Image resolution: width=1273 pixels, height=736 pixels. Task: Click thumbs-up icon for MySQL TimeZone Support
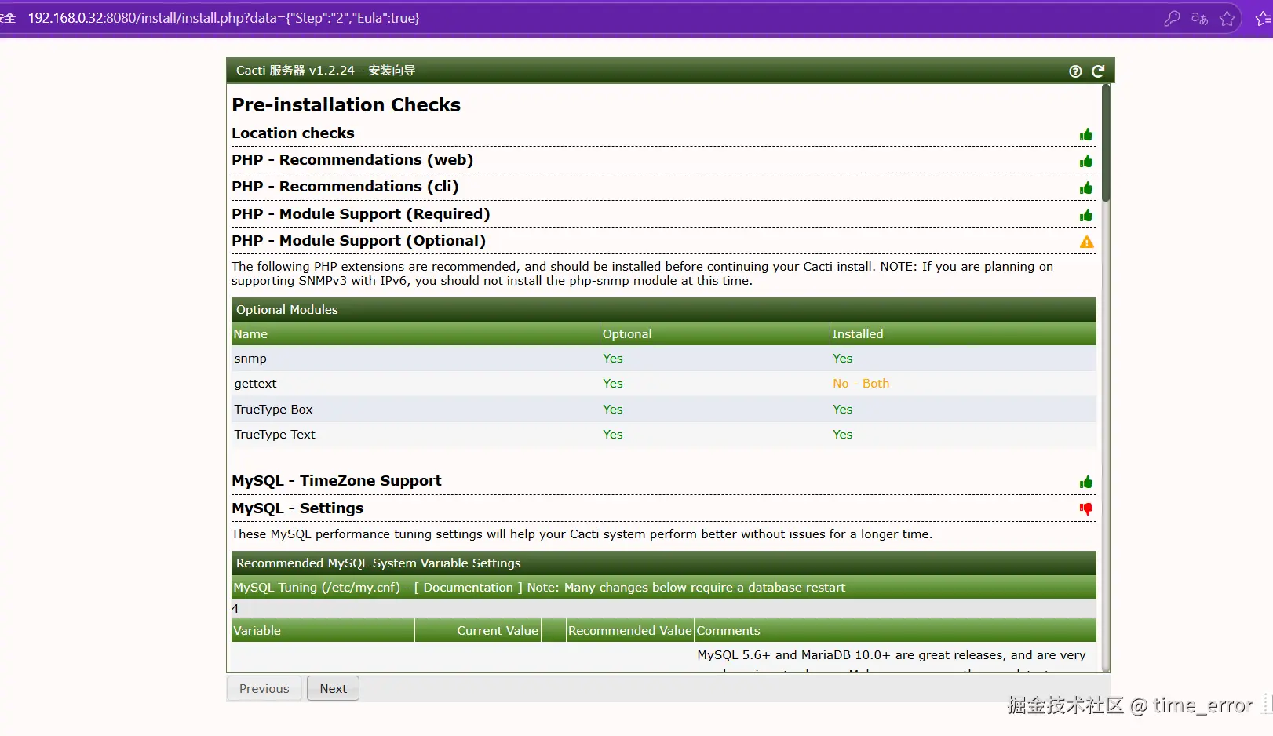[1086, 483]
